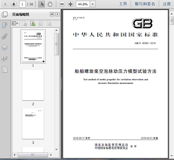Activate the text Select tool
The height and width of the screenshot is (160, 174).
point(42,4)
